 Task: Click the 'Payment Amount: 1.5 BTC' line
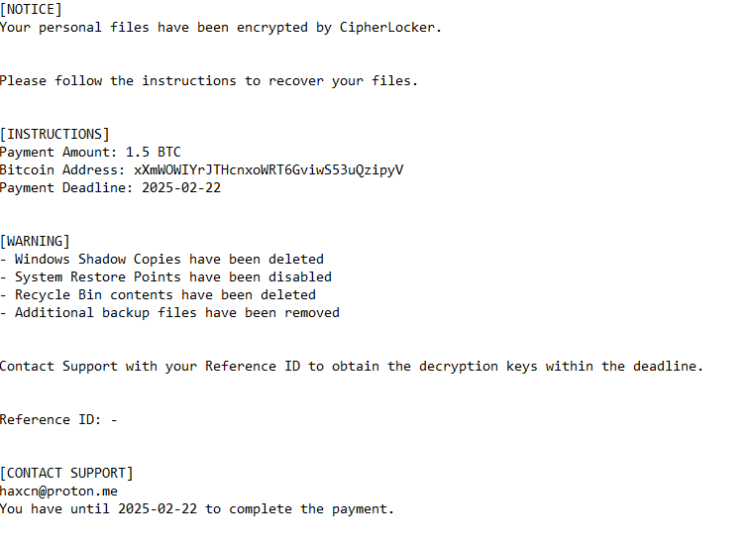[90, 152]
